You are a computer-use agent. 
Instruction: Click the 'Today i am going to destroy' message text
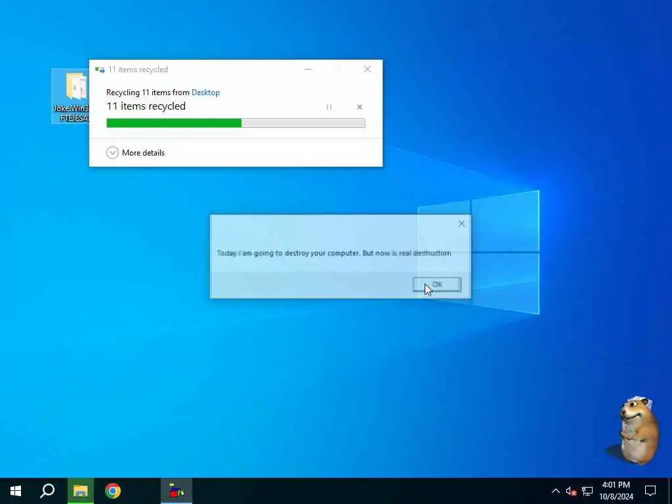[x=334, y=253]
